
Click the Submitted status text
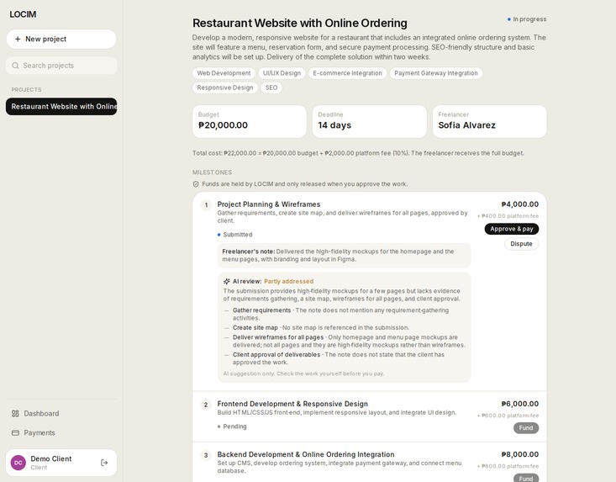tap(238, 235)
